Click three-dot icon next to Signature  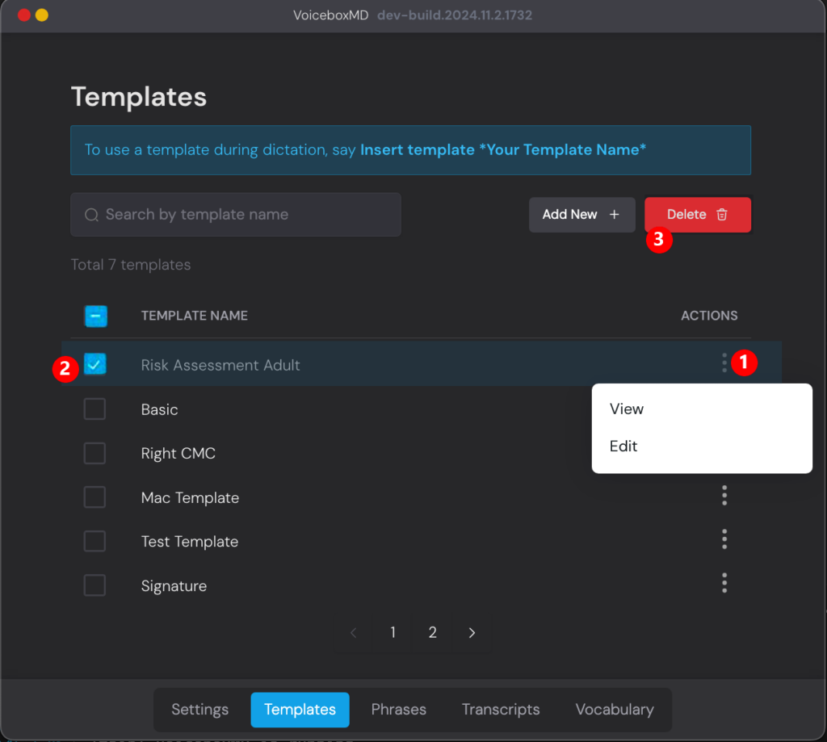[x=724, y=583]
